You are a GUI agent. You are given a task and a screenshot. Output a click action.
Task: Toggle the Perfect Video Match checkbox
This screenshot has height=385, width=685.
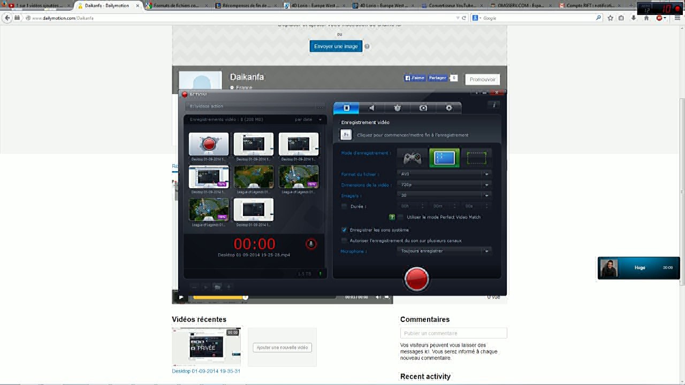[x=400, y=217]
